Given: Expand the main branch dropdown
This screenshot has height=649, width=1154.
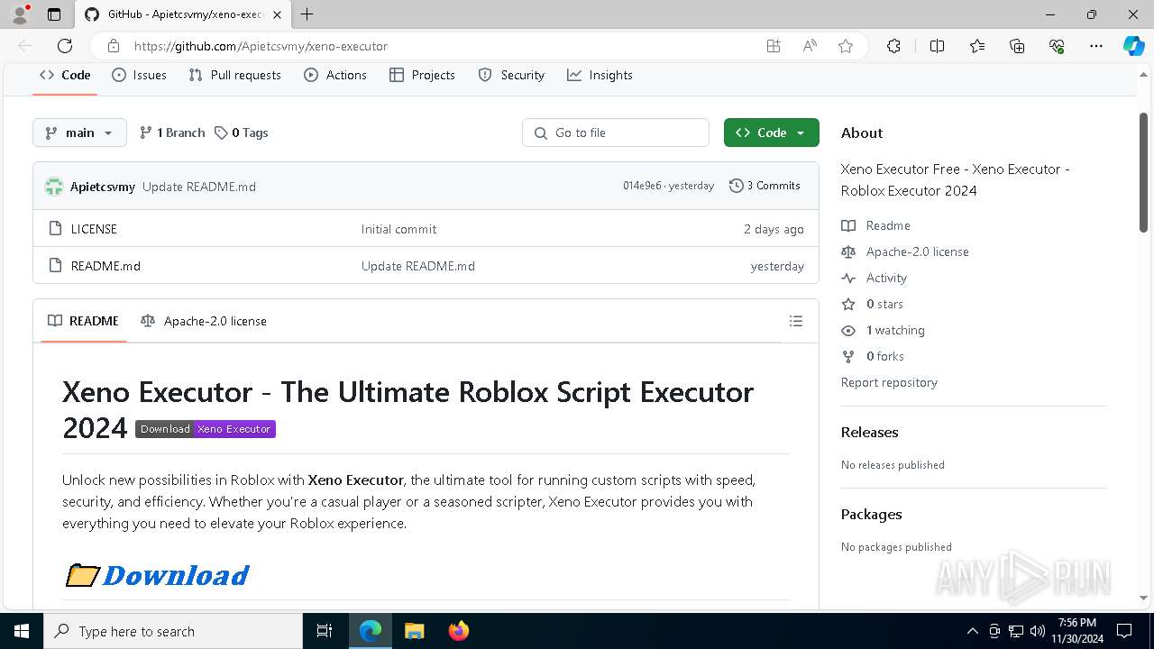Looking at the screenshot, I should point(79,133).
